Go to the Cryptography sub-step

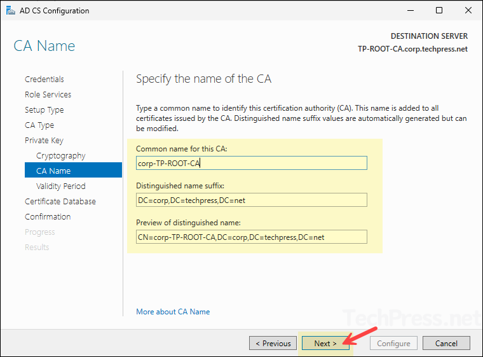click(60, 155)
